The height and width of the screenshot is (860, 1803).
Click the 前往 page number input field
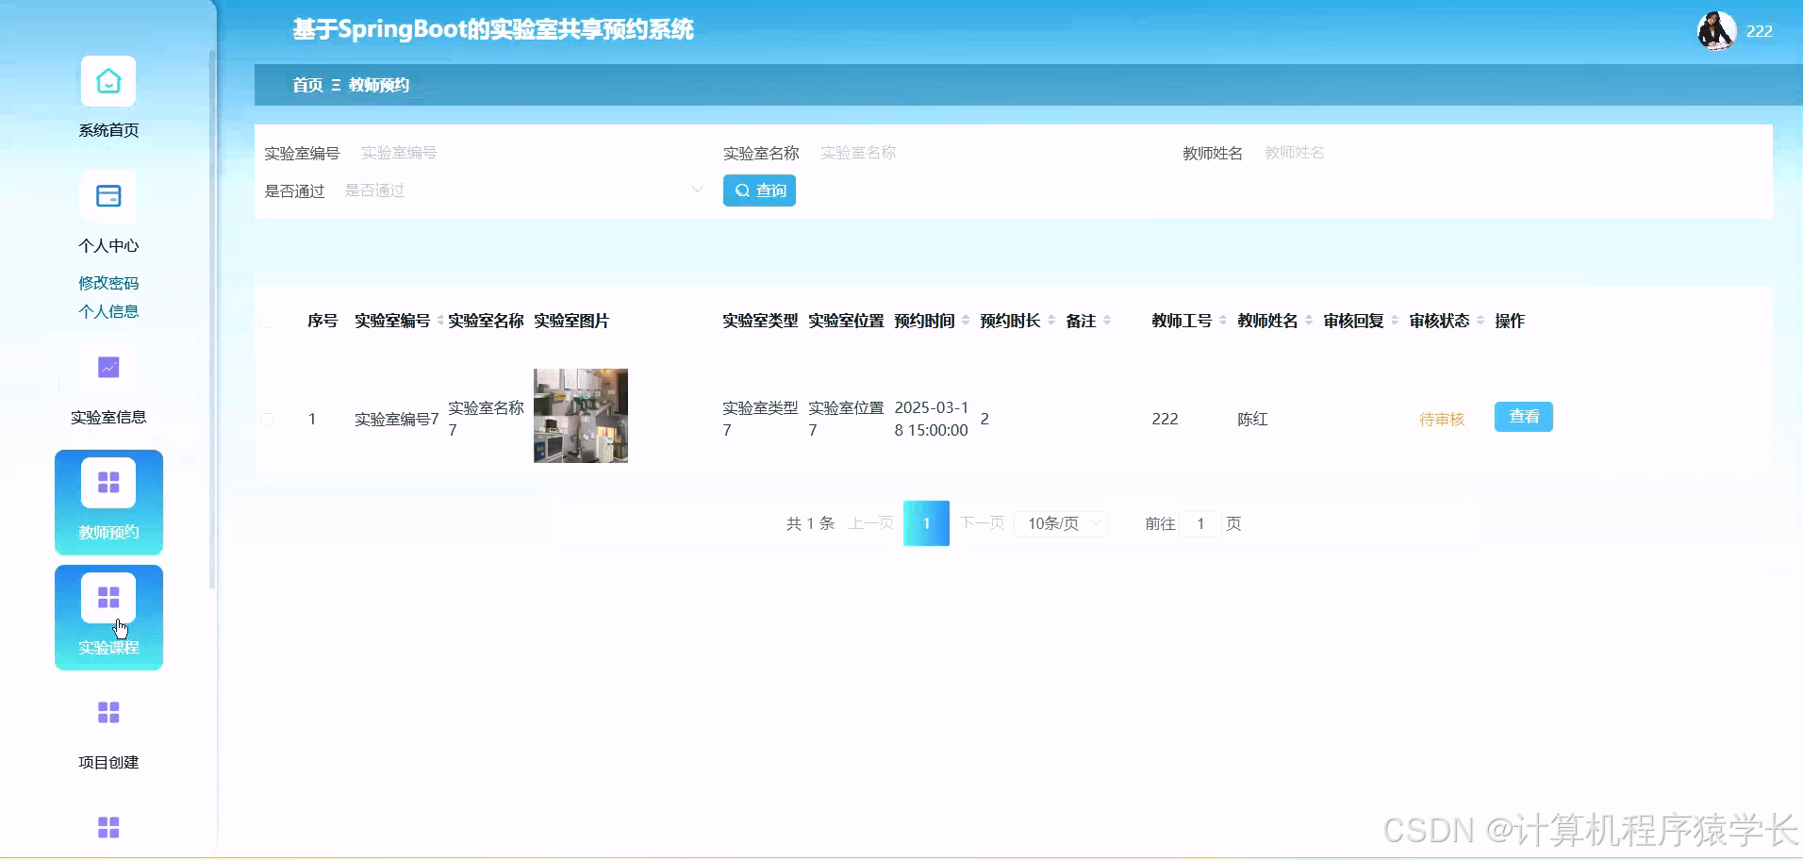(x=1199, y=523)
